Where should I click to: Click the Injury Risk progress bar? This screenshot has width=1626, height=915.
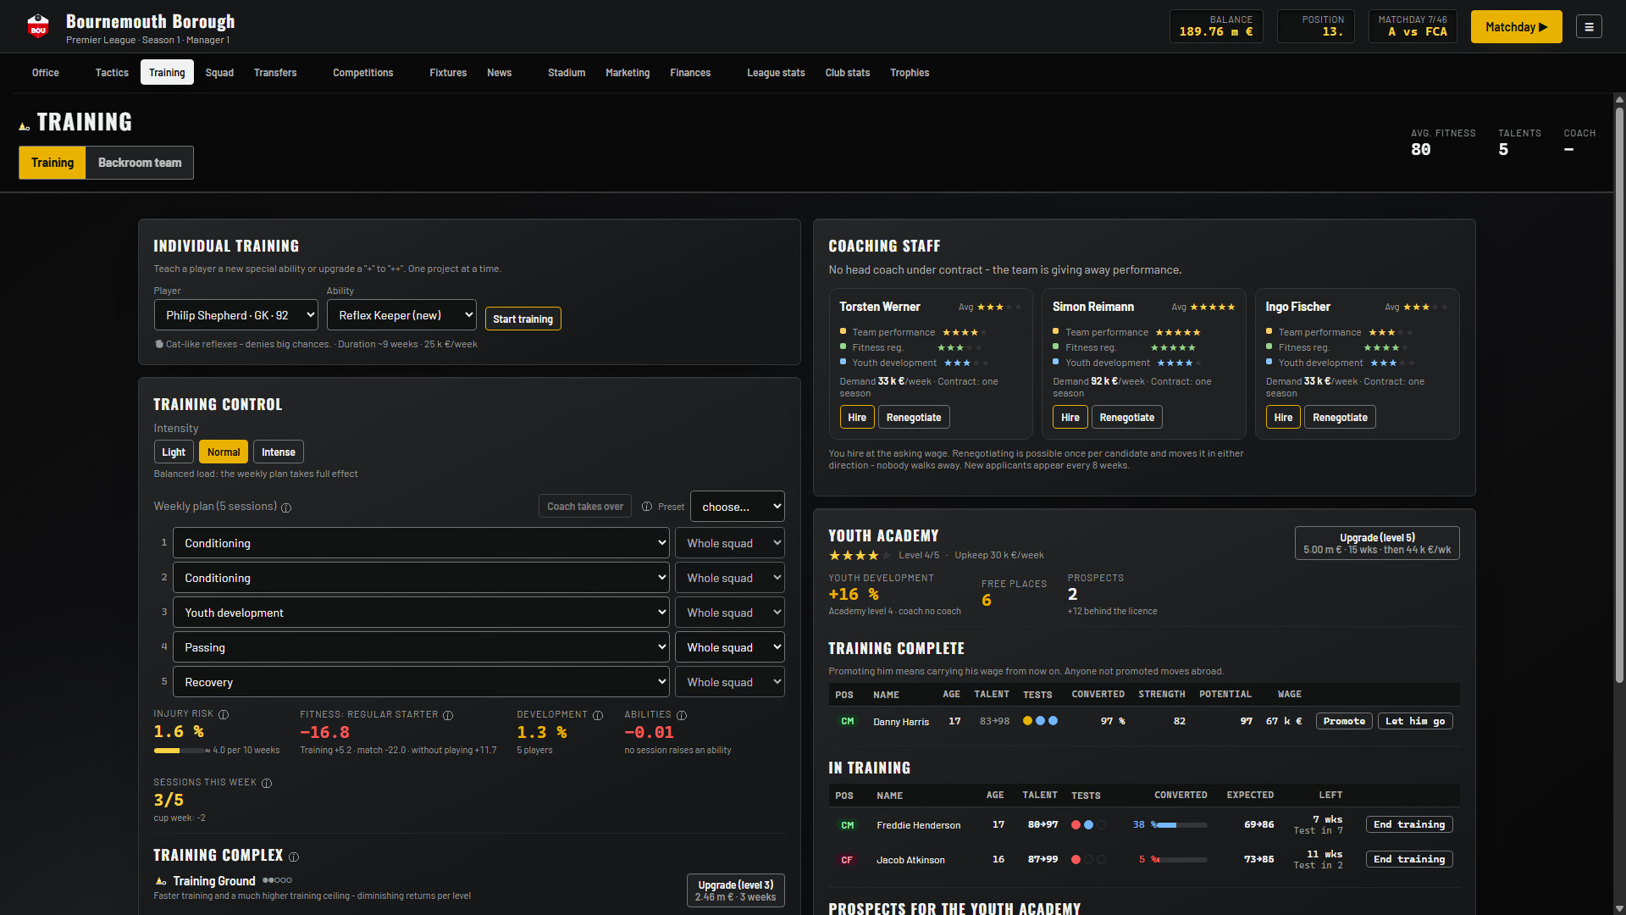click(179, 751)
